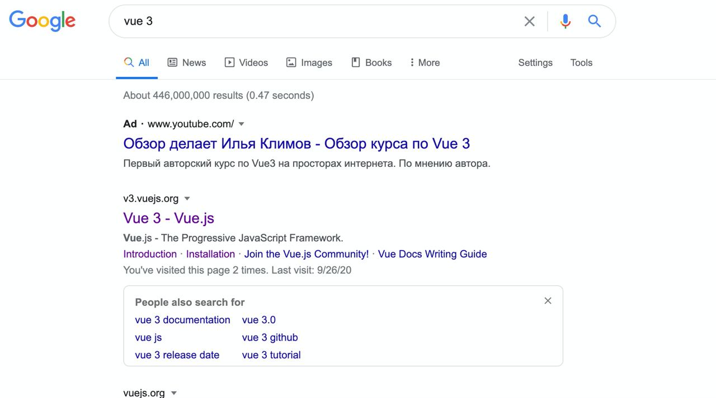
Task: Click the ad description Первый авторский курс
Action: [x=307, y=164]
